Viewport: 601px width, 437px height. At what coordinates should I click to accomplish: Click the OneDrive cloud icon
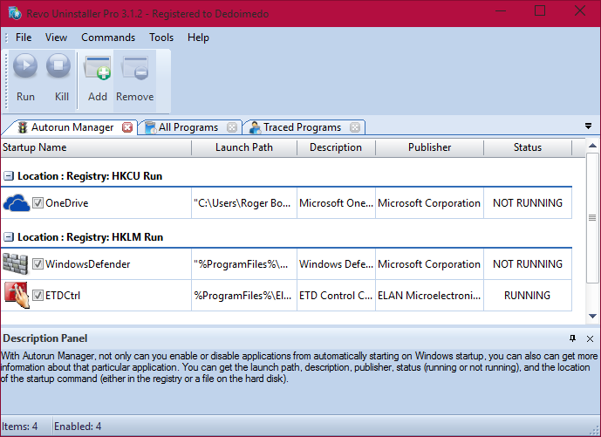tap(16, 203)
